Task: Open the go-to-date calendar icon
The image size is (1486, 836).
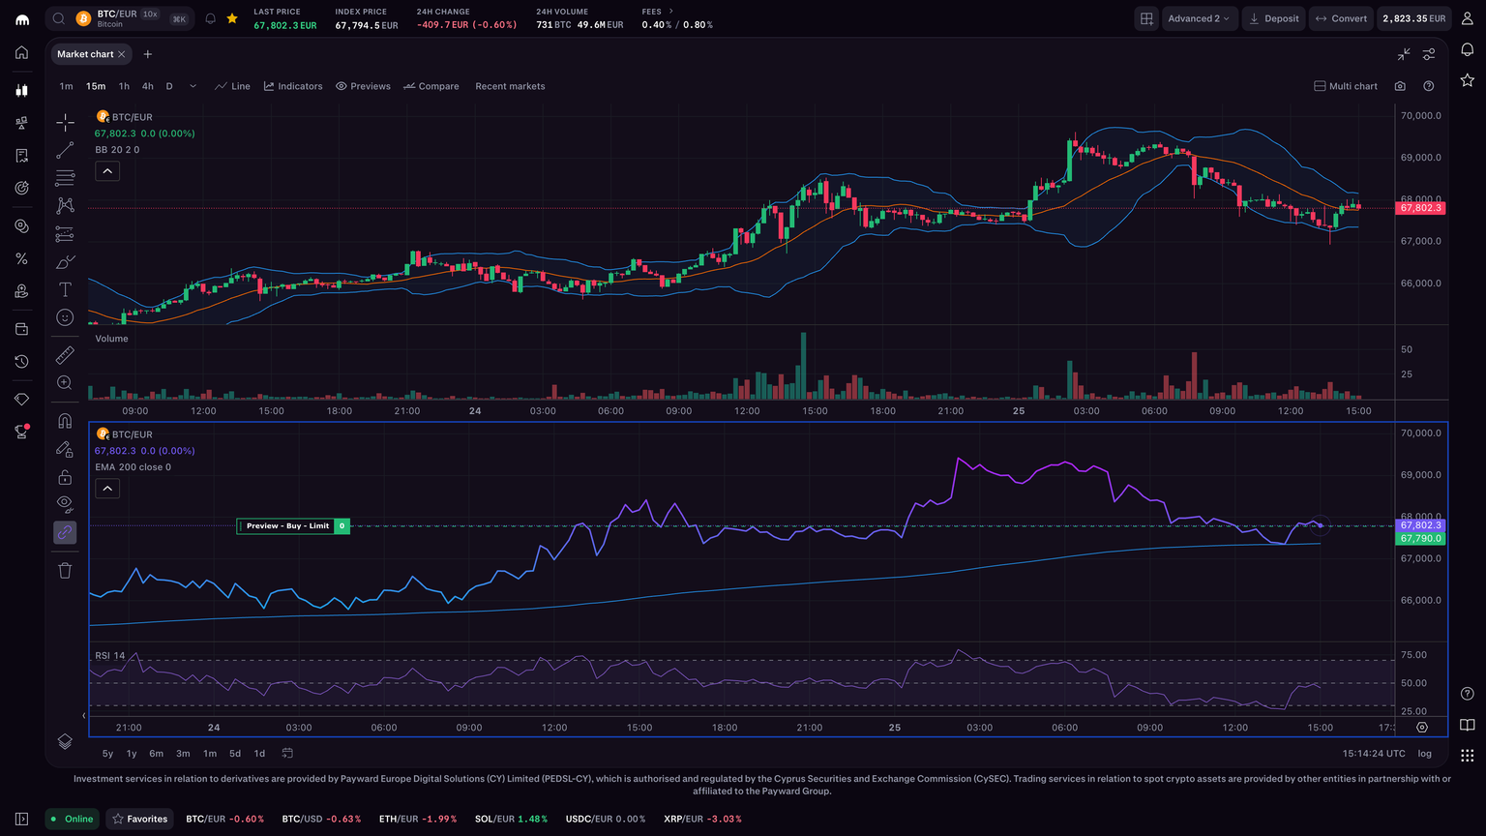Action: click(x=287, y=753)
